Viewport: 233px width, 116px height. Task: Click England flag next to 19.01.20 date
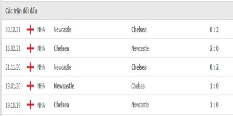tap(30, 86)
